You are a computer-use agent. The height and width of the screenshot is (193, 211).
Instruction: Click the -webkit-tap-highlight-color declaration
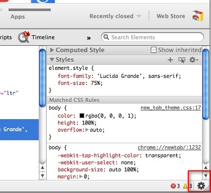pos(119,155)
